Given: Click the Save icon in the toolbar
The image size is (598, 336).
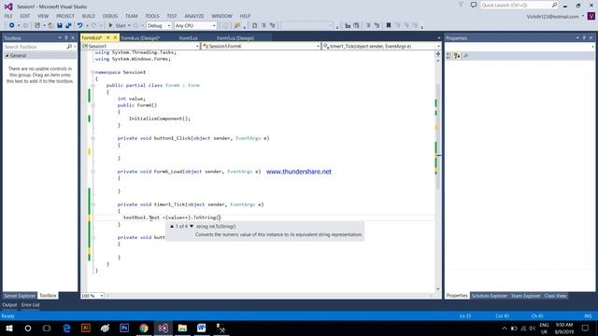Looking at the screenshot, I should (x=60, y=25).
